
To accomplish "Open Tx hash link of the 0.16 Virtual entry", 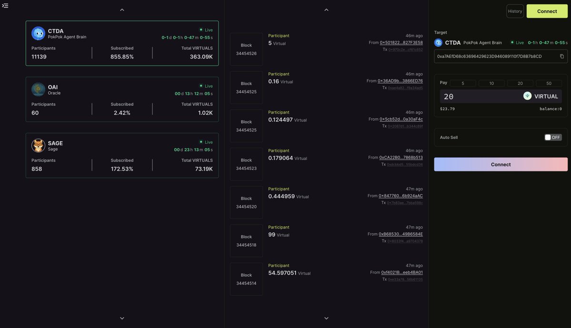I will click(405, 87).
